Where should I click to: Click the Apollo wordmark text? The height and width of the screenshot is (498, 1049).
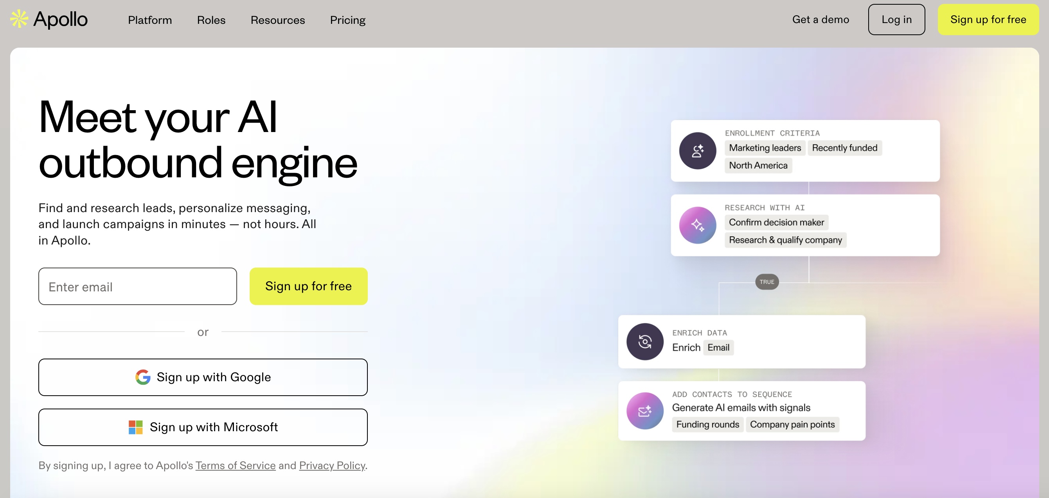(60, 19)
